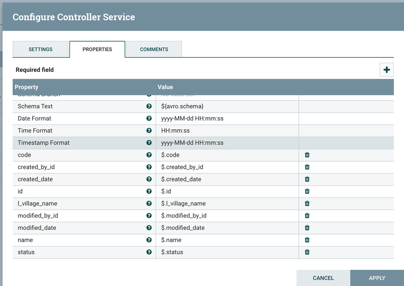Edit the $.modified_by_id value cell

pos(227,215)
